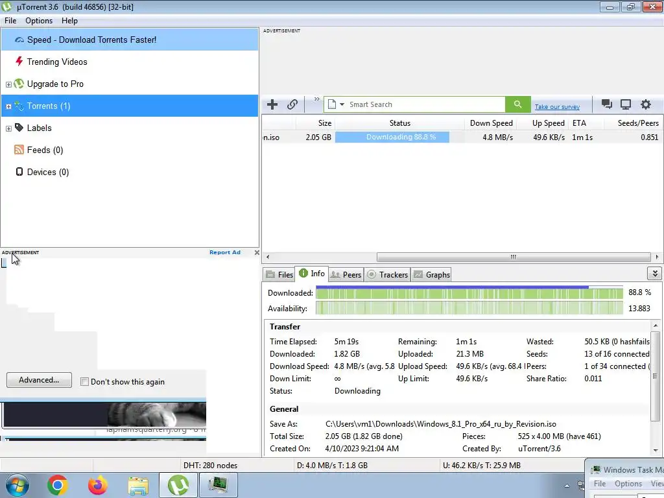
Task: Click the Report Ad link
Action: [x=225, y=252]
